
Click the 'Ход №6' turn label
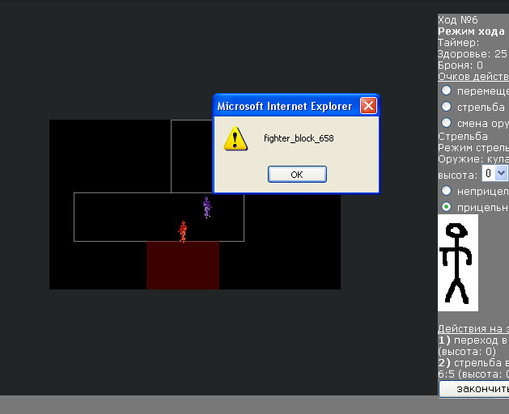click(x=458, y=20)
